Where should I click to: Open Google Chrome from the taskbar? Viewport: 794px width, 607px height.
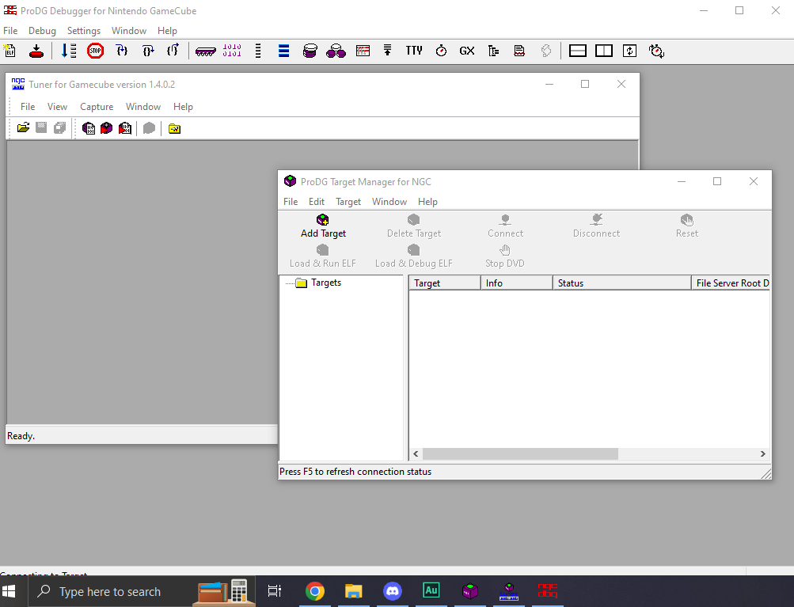315,591
